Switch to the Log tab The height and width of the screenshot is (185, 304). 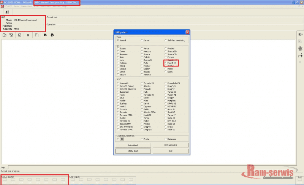pos(3,168)
